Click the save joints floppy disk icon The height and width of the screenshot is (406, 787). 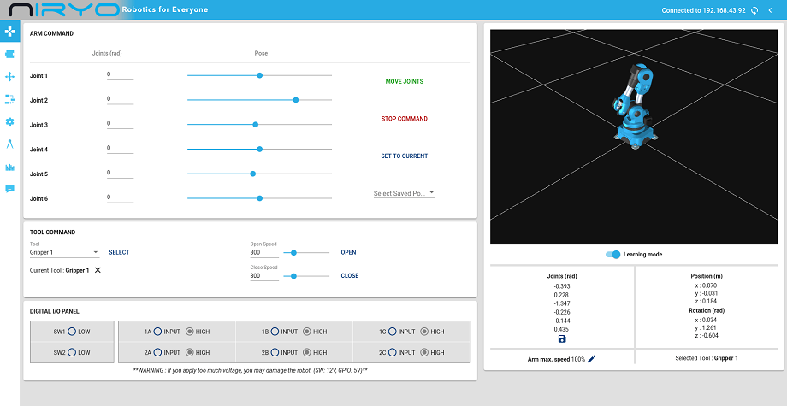click(562, 339)
